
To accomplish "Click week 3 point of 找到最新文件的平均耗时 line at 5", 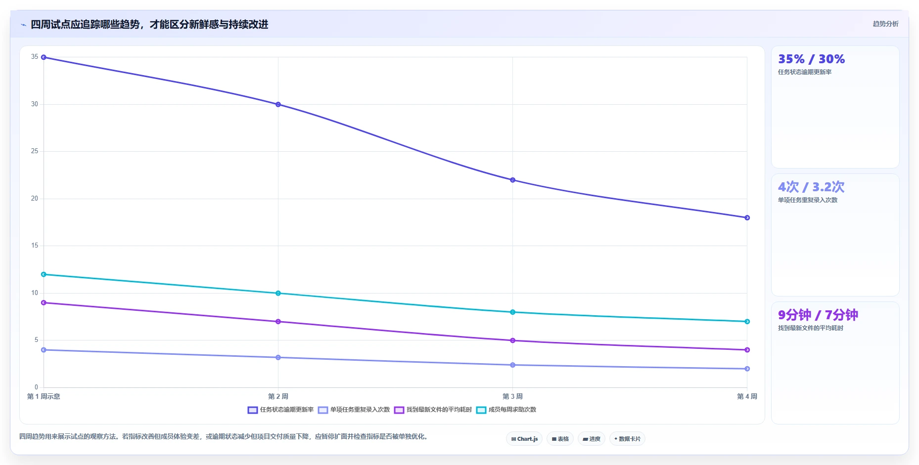I will click(512, 340).
